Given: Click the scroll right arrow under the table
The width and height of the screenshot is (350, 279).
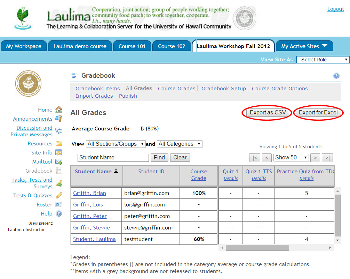Looking at the screenshot, I should (x=330, y=248).
